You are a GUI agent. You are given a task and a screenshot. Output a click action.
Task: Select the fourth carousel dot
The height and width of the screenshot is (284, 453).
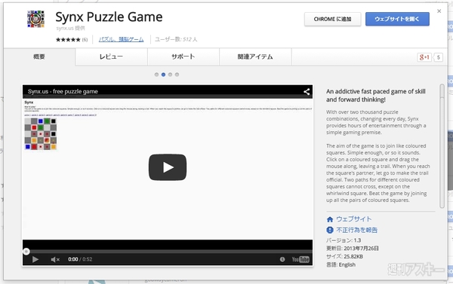177,75
